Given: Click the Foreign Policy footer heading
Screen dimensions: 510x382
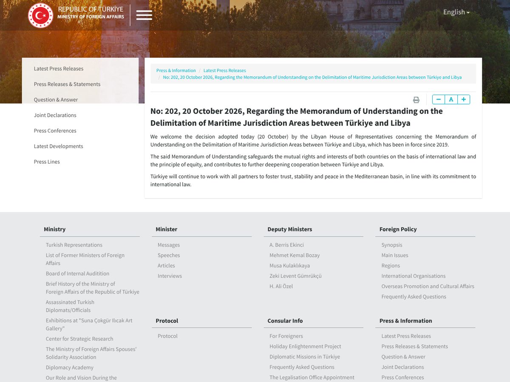Looking at the screenshot, I should point(398,229).
